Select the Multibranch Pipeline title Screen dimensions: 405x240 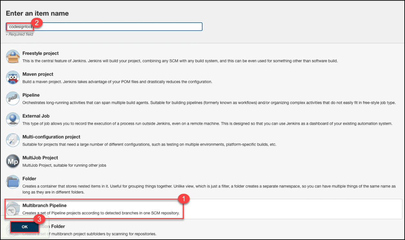pos(44,205)
